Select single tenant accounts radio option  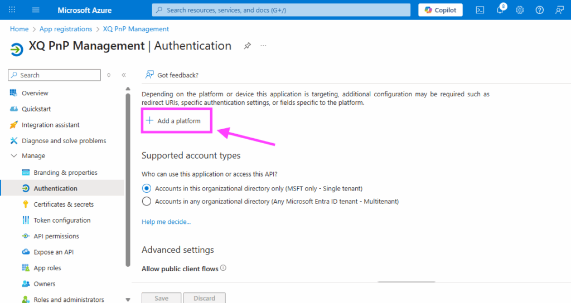(x=147, y=188)
